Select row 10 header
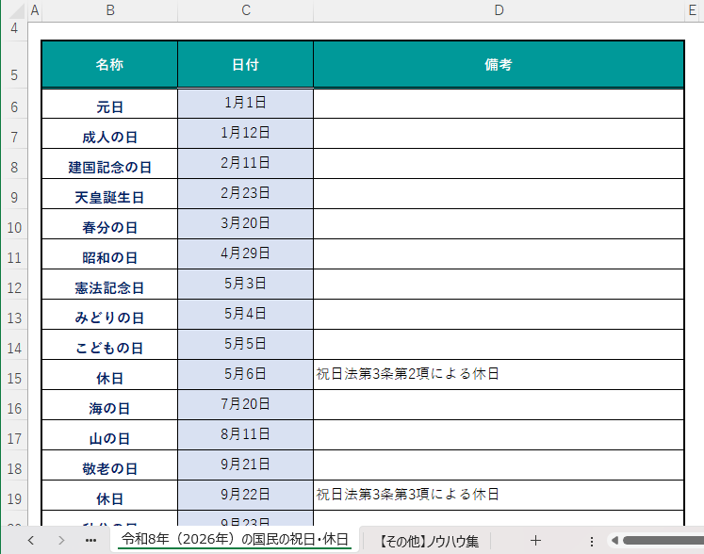Screen dimensions: 704x554 [x=13, y=227]
